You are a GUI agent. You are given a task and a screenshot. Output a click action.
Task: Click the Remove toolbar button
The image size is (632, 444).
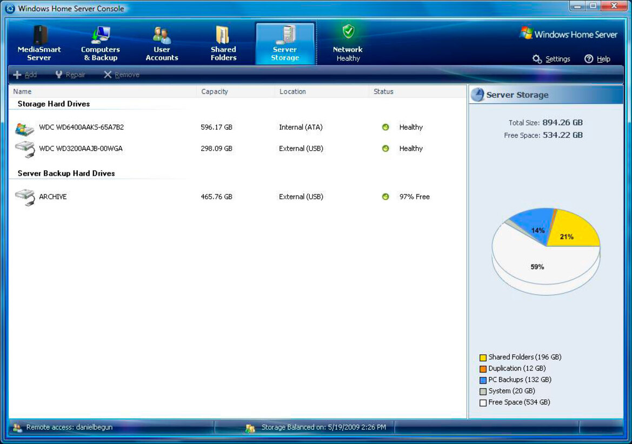[122, 75]
